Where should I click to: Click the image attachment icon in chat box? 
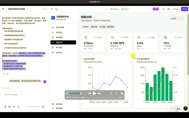pyautogui.click(x=9, y=107)
